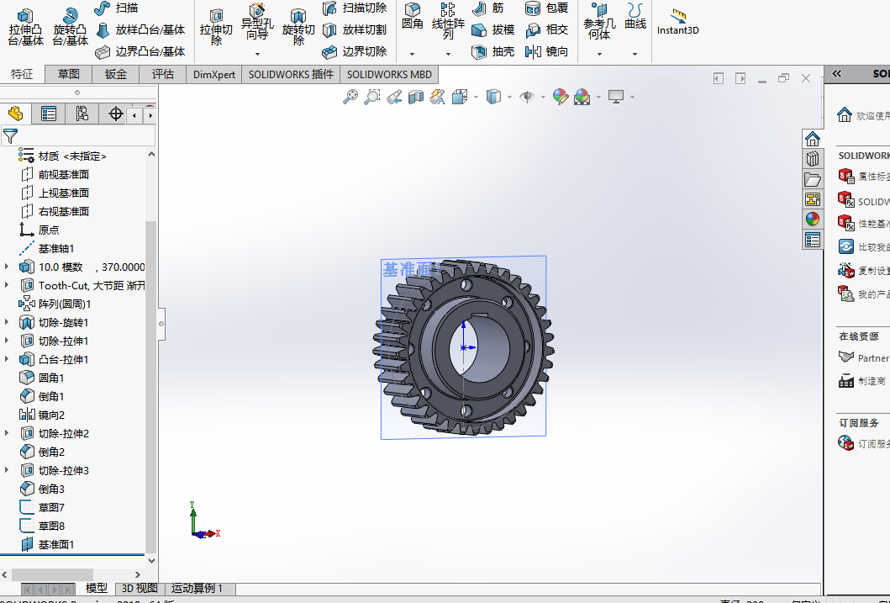Screen dimensions: 890x603
Task: Collapse the task pane with double chevron
Action: (837, 74)
